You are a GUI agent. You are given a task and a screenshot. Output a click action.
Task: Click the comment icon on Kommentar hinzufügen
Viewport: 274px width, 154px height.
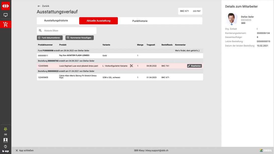point(68,38)
